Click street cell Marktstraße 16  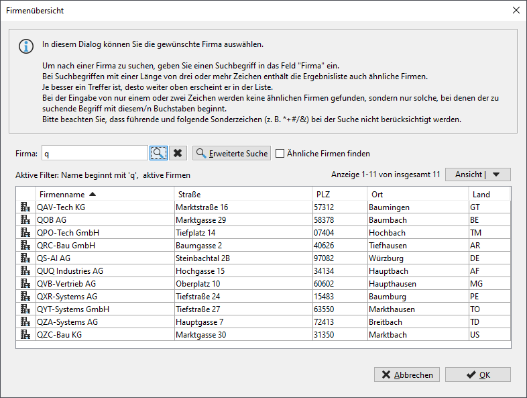click(x=243, y=207)
